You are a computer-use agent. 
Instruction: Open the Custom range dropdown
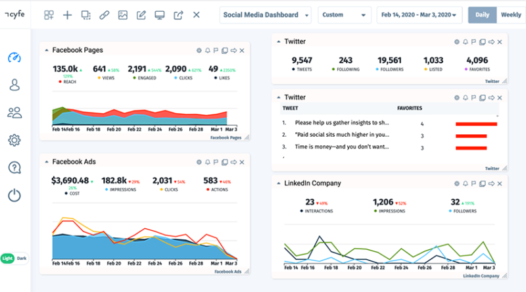click(x=345, y=14)
